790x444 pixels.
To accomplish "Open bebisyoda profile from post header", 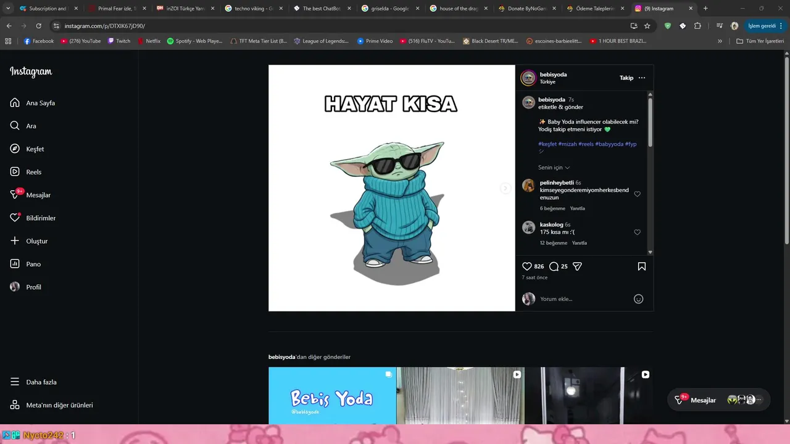I will pyautogui.click(x=553, y=75).
